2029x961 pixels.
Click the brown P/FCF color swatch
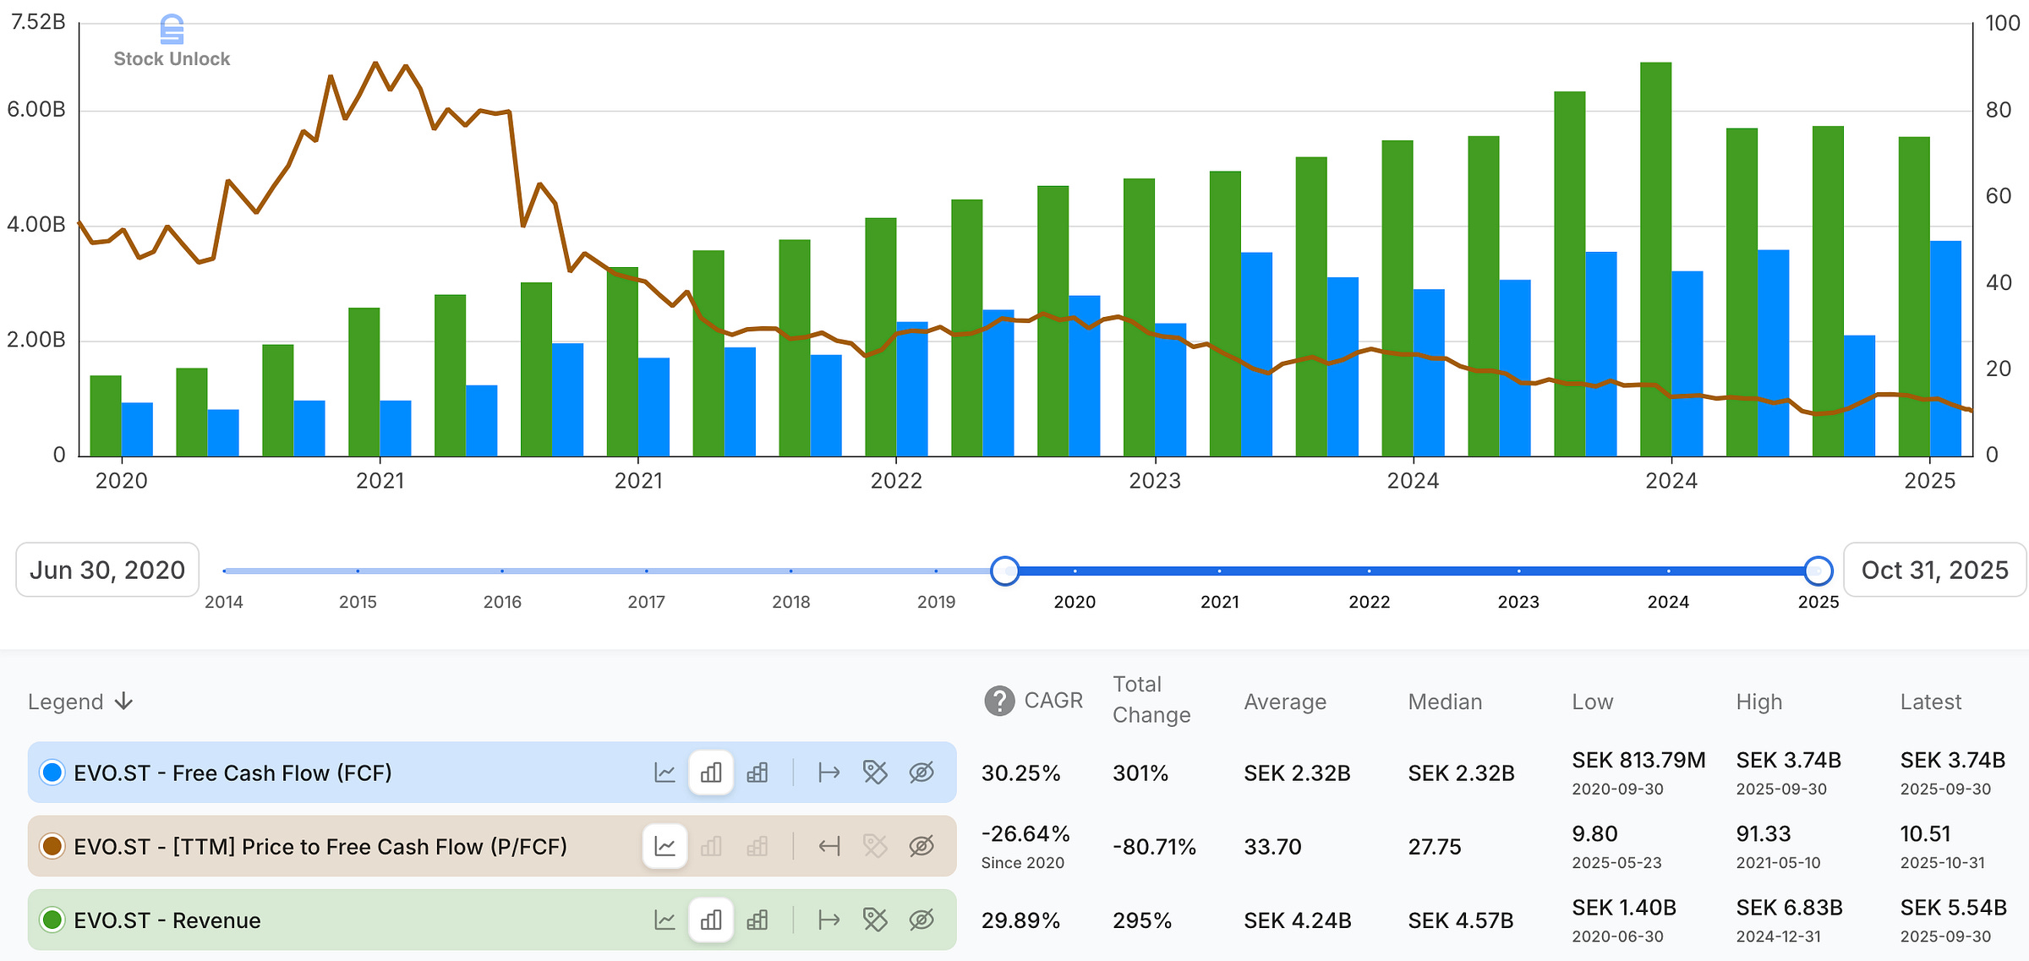[52, 846]
